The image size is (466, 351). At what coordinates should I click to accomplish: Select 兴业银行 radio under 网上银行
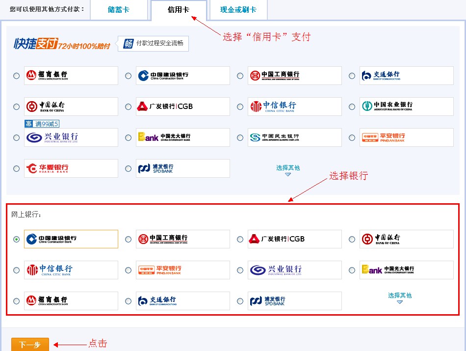coord(240,270)
